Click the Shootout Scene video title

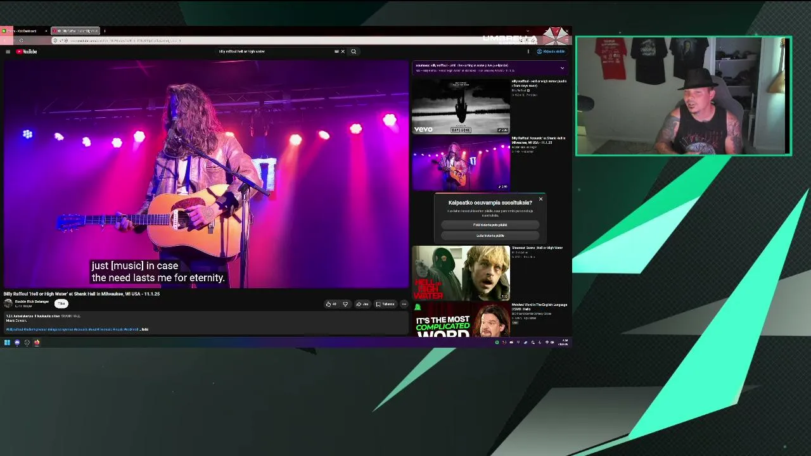pos(537,248)
